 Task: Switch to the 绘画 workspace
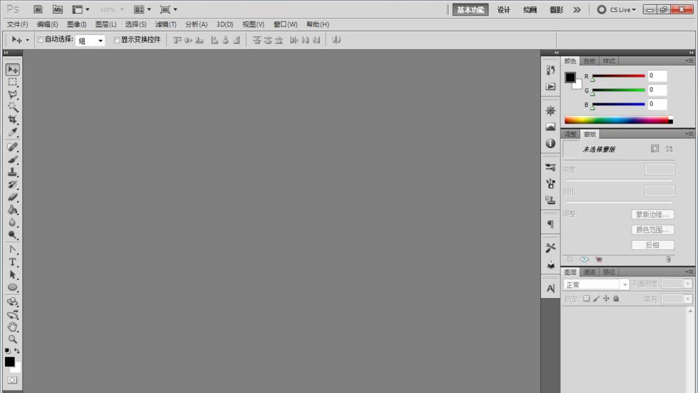(x=530, y=10)
